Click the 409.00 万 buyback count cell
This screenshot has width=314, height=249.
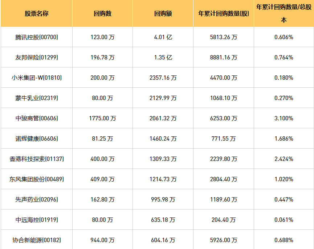tap(102, 179)
